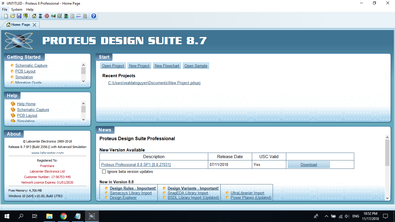Viewport: 395px width, 222px height.
Task: Click the ENG language indicator
Action: [356, 216]
